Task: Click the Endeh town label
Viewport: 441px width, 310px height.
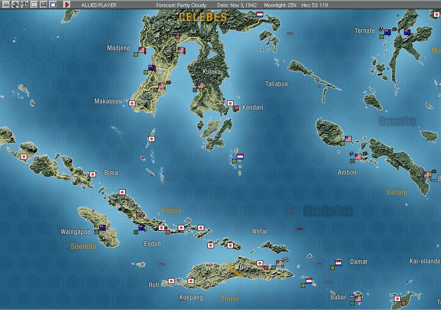Action: [152, 244]
